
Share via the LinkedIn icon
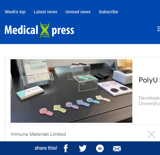100,148
